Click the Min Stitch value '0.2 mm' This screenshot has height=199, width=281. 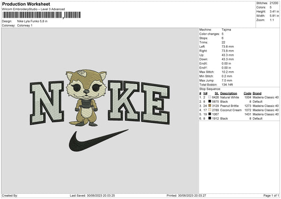tap(227, 77)
